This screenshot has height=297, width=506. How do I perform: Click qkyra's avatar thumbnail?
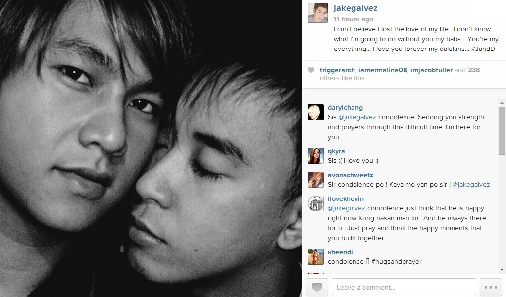point(315,156)
